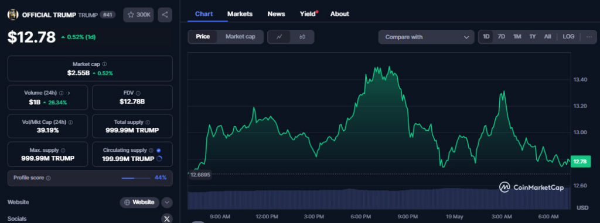Open the Yield tab

308,14
